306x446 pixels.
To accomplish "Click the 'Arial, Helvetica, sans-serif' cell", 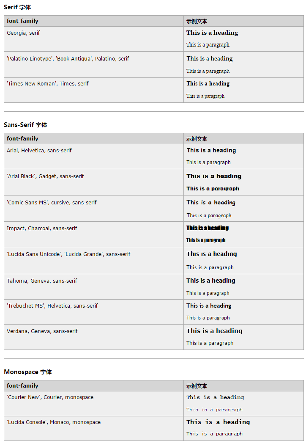I will coord(39,150).
